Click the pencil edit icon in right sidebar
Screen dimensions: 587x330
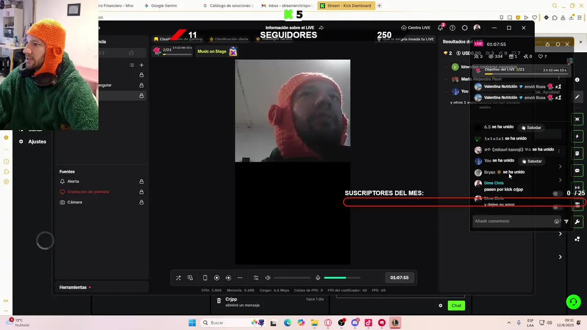(577, 97)
